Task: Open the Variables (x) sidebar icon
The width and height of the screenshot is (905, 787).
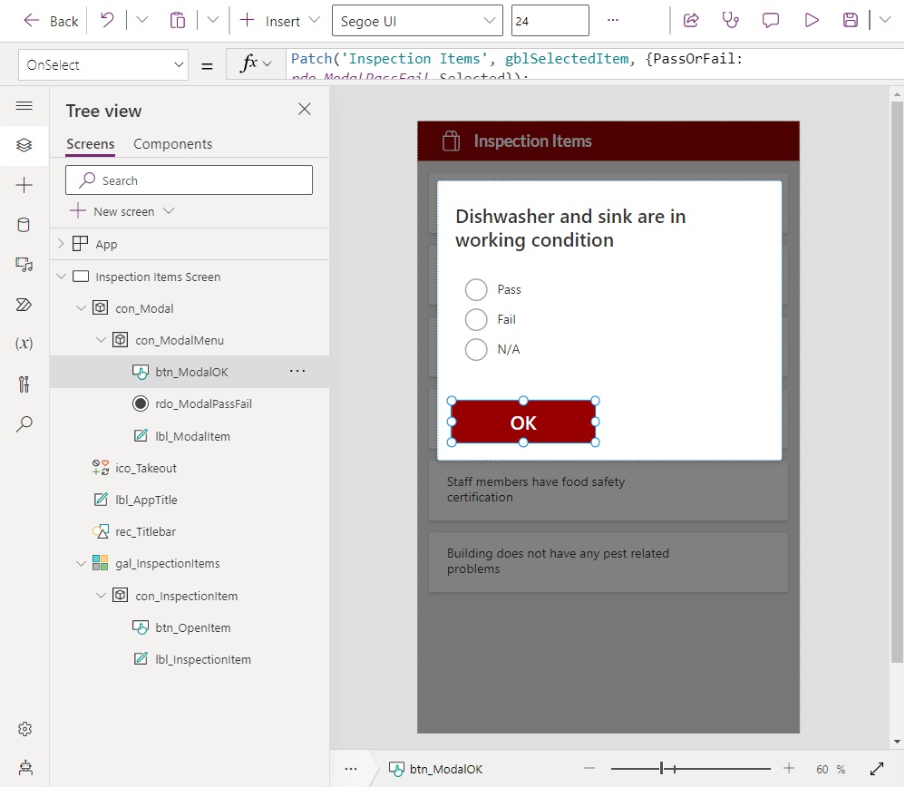Action: pyautogui.click(x=24, y=344)
